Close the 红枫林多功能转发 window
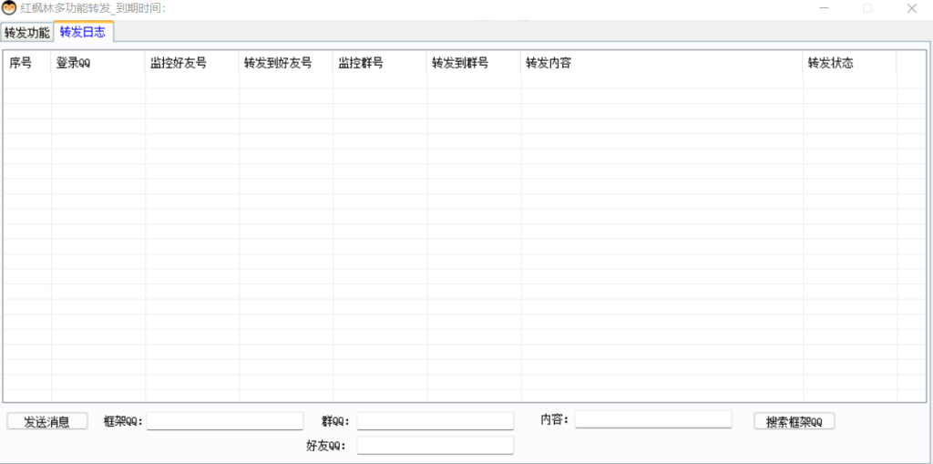This screenshot has height=464, width=933. click(x=911, y=8)
